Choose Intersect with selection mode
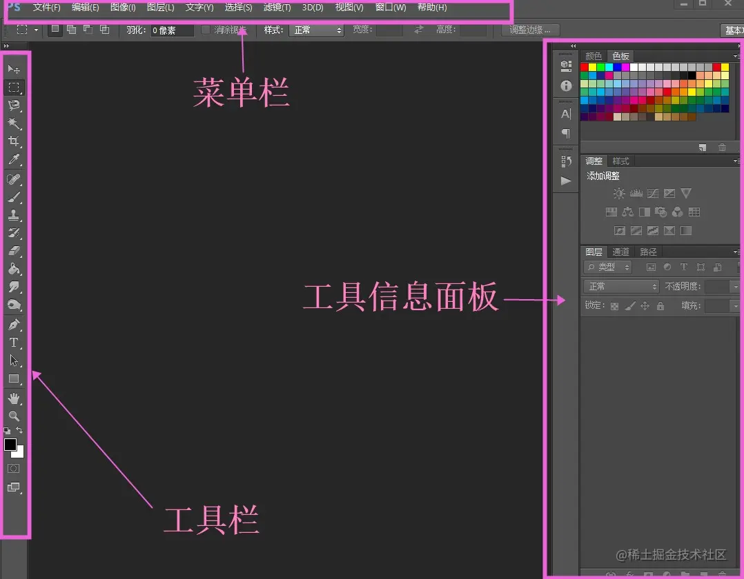Screen dimensions: 744x579 [104, 30]
